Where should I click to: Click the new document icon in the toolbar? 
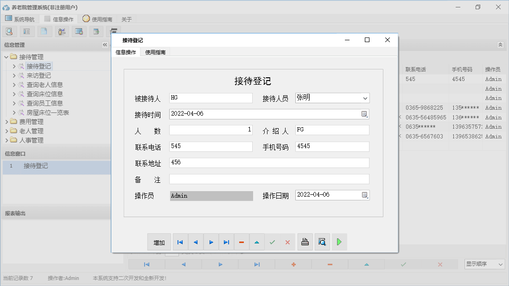[x=44, y=31]
